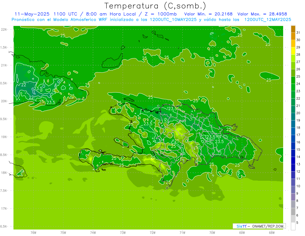Click the legend scale value 12
The width and height of the screenshot is (305, 236).
coord(298,171)
